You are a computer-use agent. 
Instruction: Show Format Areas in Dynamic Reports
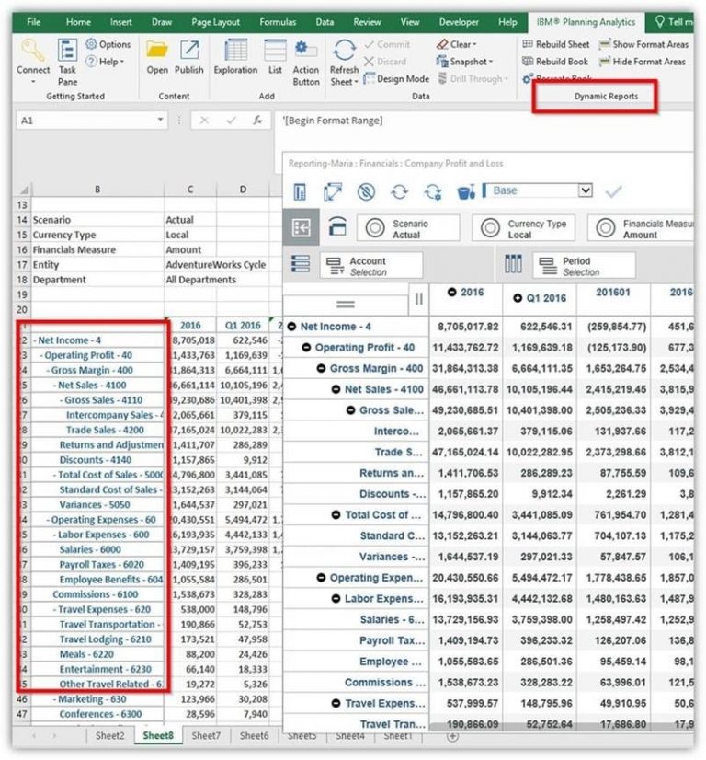643,44
